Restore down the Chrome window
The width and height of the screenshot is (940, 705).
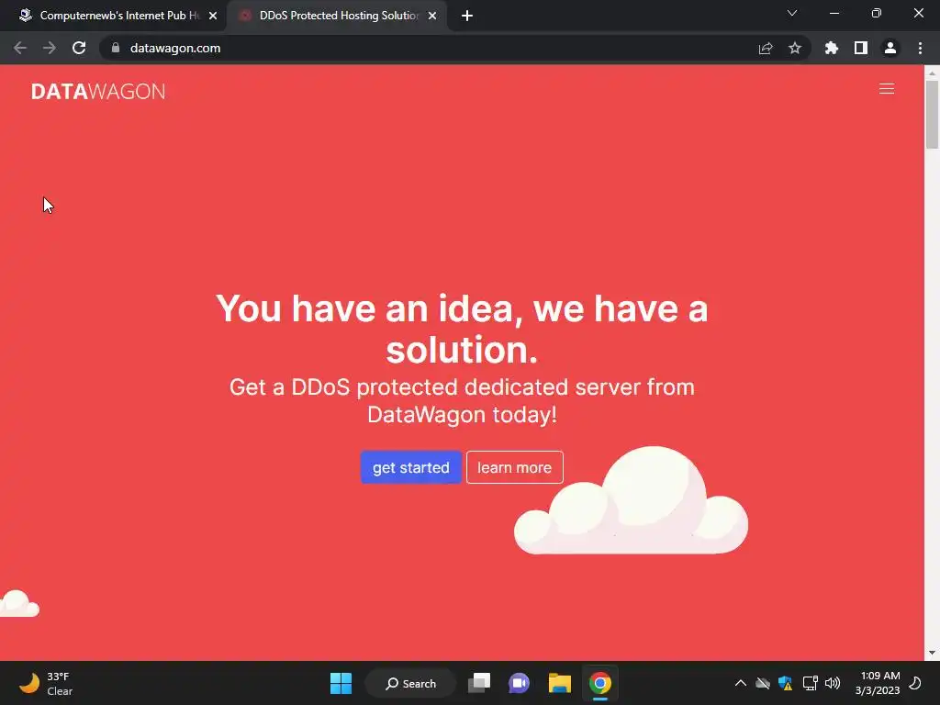pyautogui.click(x=876, y=13)
